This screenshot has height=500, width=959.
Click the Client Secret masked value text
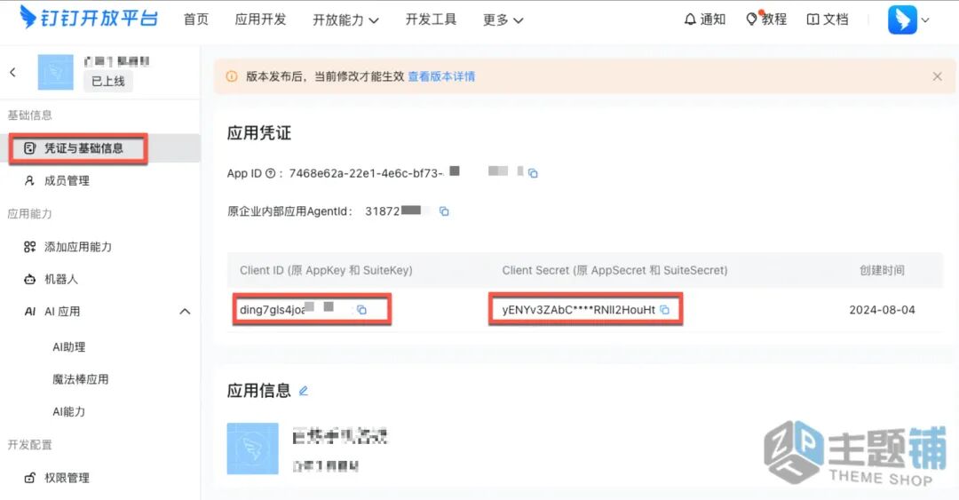click(x=579, y=310)
